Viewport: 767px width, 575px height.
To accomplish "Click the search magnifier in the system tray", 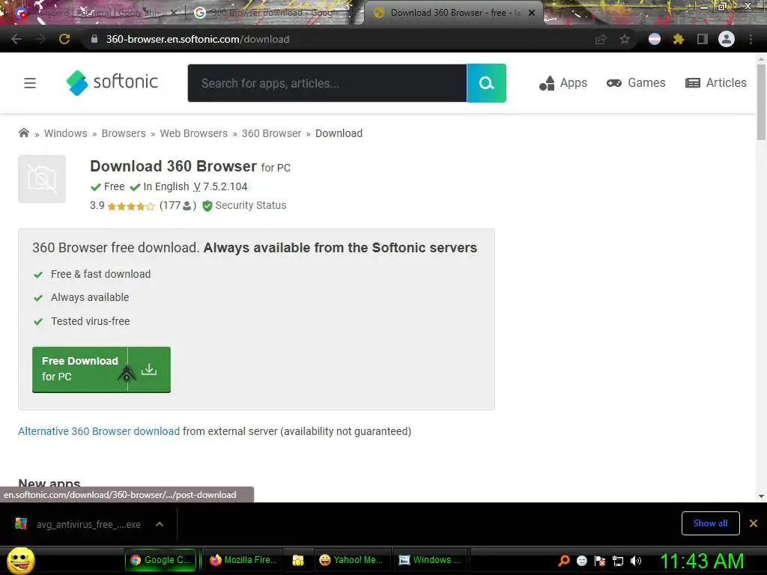I will click(x=564, y=561).
